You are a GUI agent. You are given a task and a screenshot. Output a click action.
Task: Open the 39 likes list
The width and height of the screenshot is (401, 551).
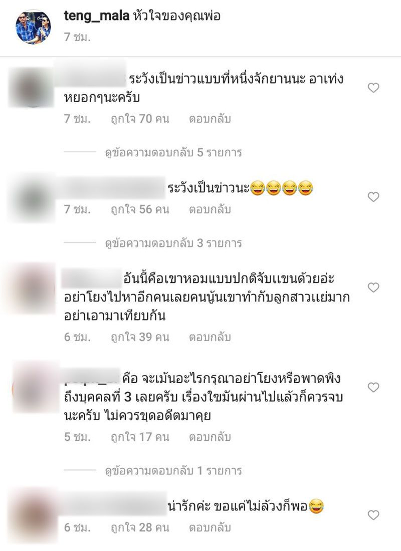140,337
